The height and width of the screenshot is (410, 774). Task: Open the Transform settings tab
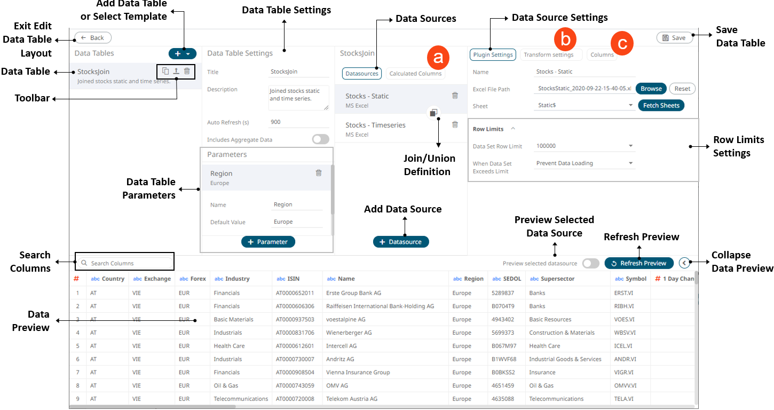548,54
